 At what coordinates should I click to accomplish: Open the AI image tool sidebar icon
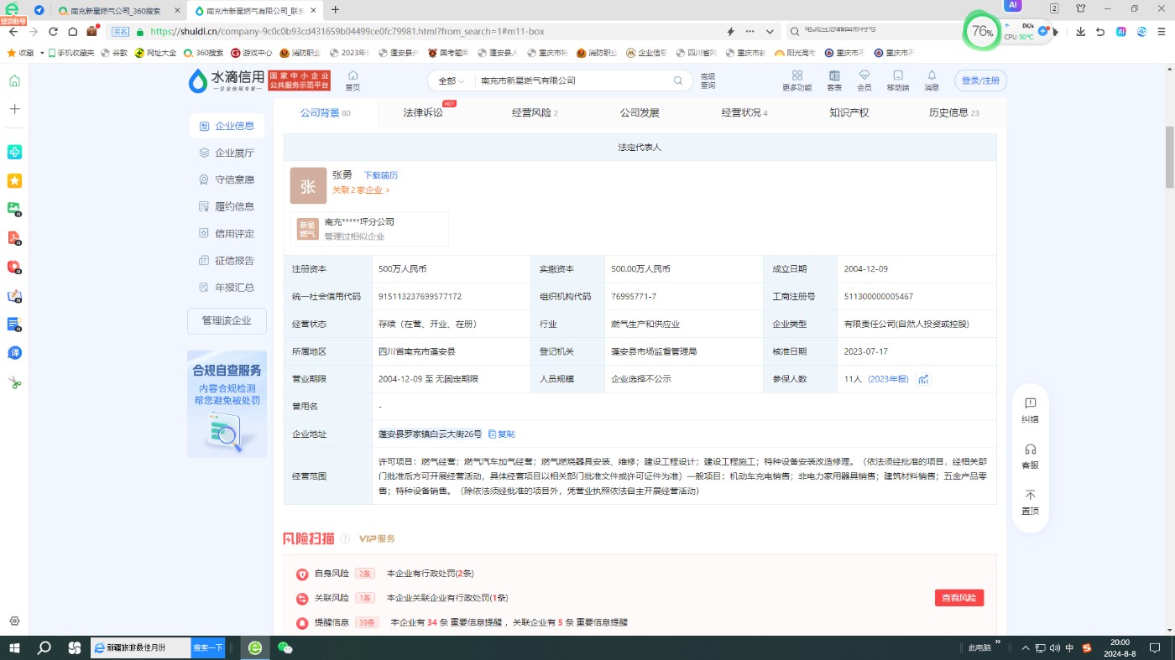[14, 209]
